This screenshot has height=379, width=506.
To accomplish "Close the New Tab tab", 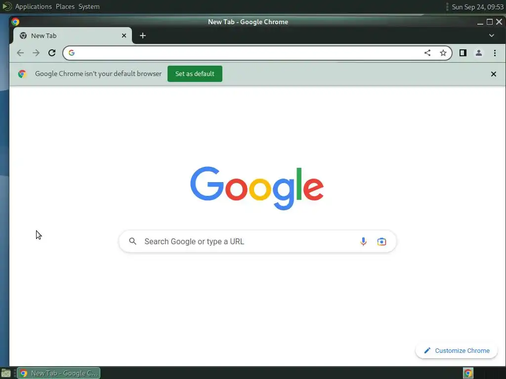I will 124,36.
